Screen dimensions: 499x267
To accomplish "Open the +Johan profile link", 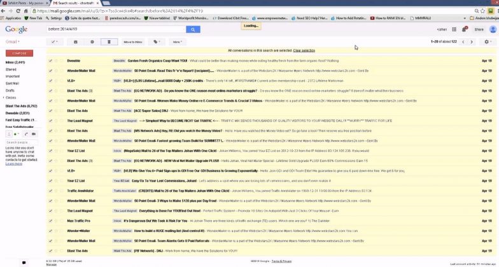I will pyautogui.click(x=442, y=29).
